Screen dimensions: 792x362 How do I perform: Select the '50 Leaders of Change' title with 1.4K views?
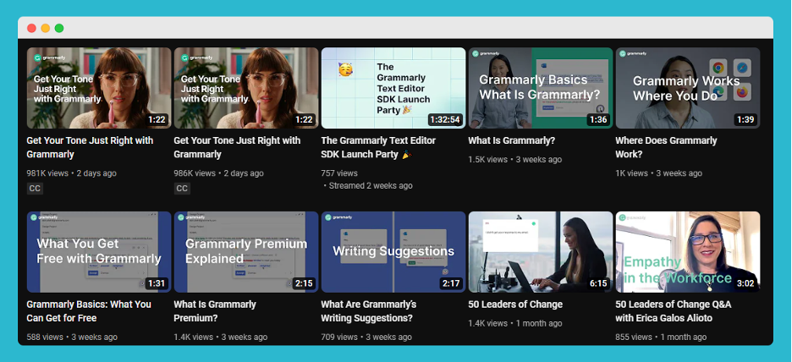click(x=515, y=304)
